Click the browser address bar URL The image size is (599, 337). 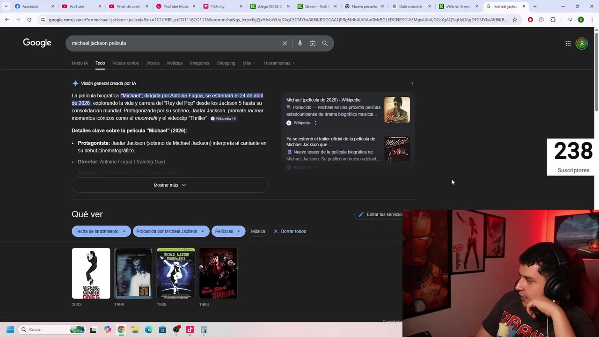coord(278,20)
